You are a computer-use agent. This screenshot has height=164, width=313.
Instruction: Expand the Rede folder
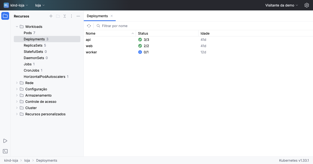(17, 83)
